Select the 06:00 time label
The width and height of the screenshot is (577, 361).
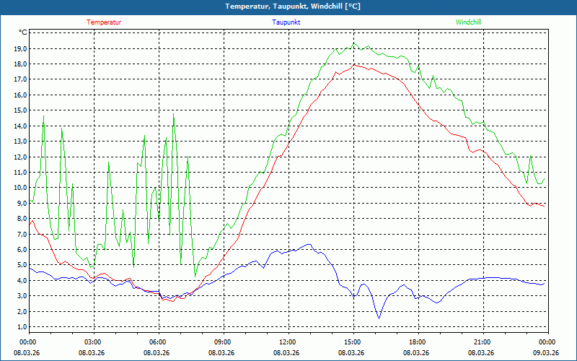pos(158,342)
